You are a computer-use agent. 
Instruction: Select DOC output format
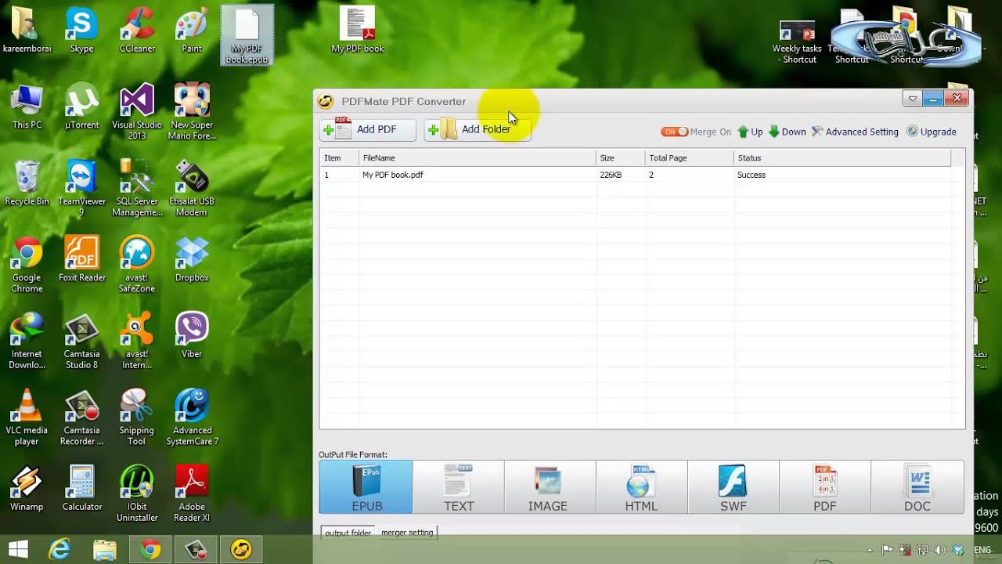point(917,487)
